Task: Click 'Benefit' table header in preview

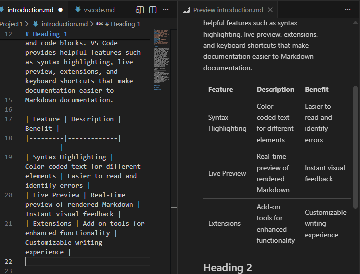Action: [317, 89]
